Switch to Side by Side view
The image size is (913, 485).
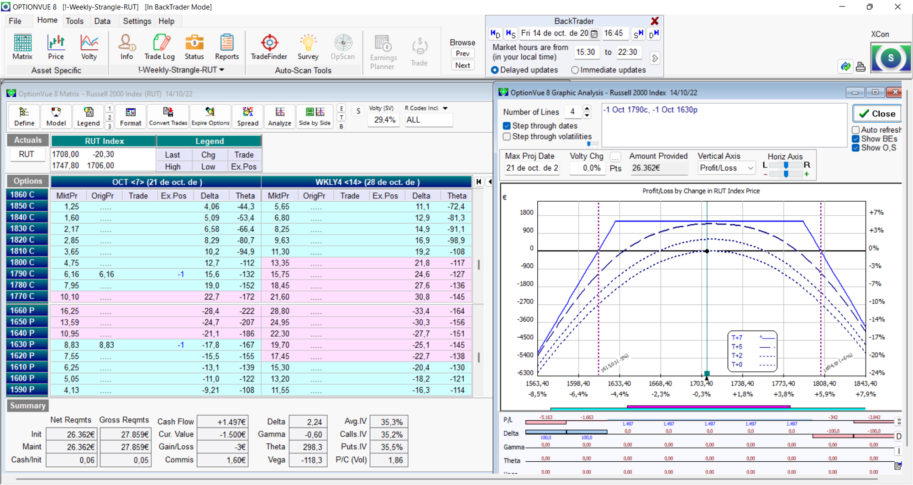(315, 116)
